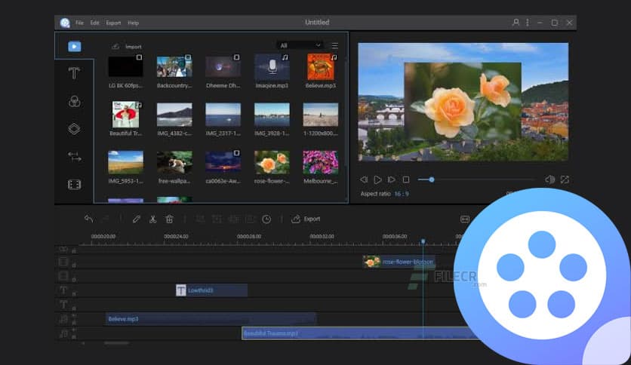
Task: Click the volume speaker icon under preview
Action: 549,179
